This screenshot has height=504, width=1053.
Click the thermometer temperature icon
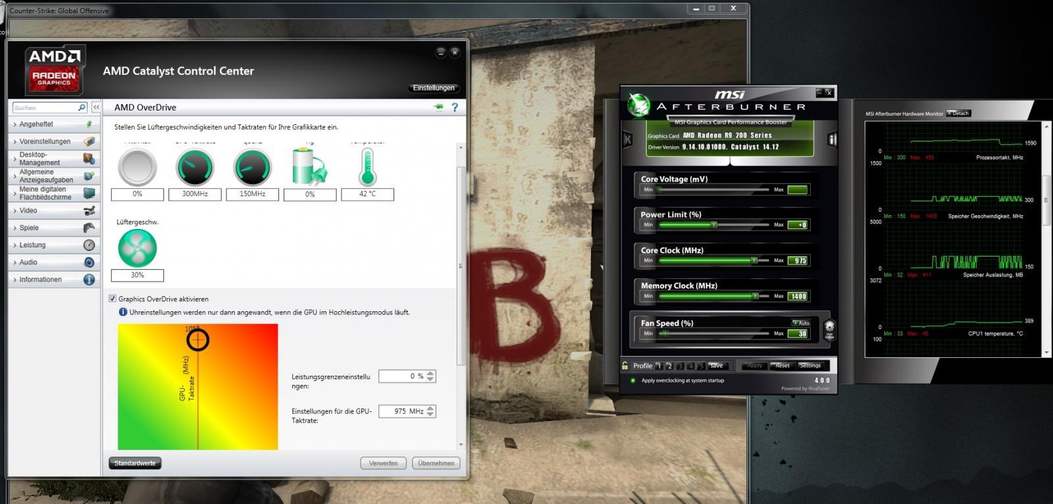[x=367, y=167]
